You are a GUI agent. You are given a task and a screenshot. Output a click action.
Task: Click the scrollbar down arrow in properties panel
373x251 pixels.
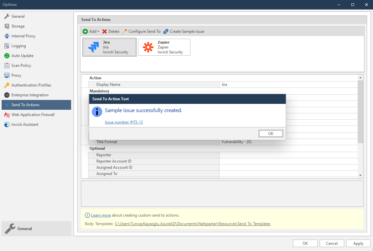pos(360,175)
